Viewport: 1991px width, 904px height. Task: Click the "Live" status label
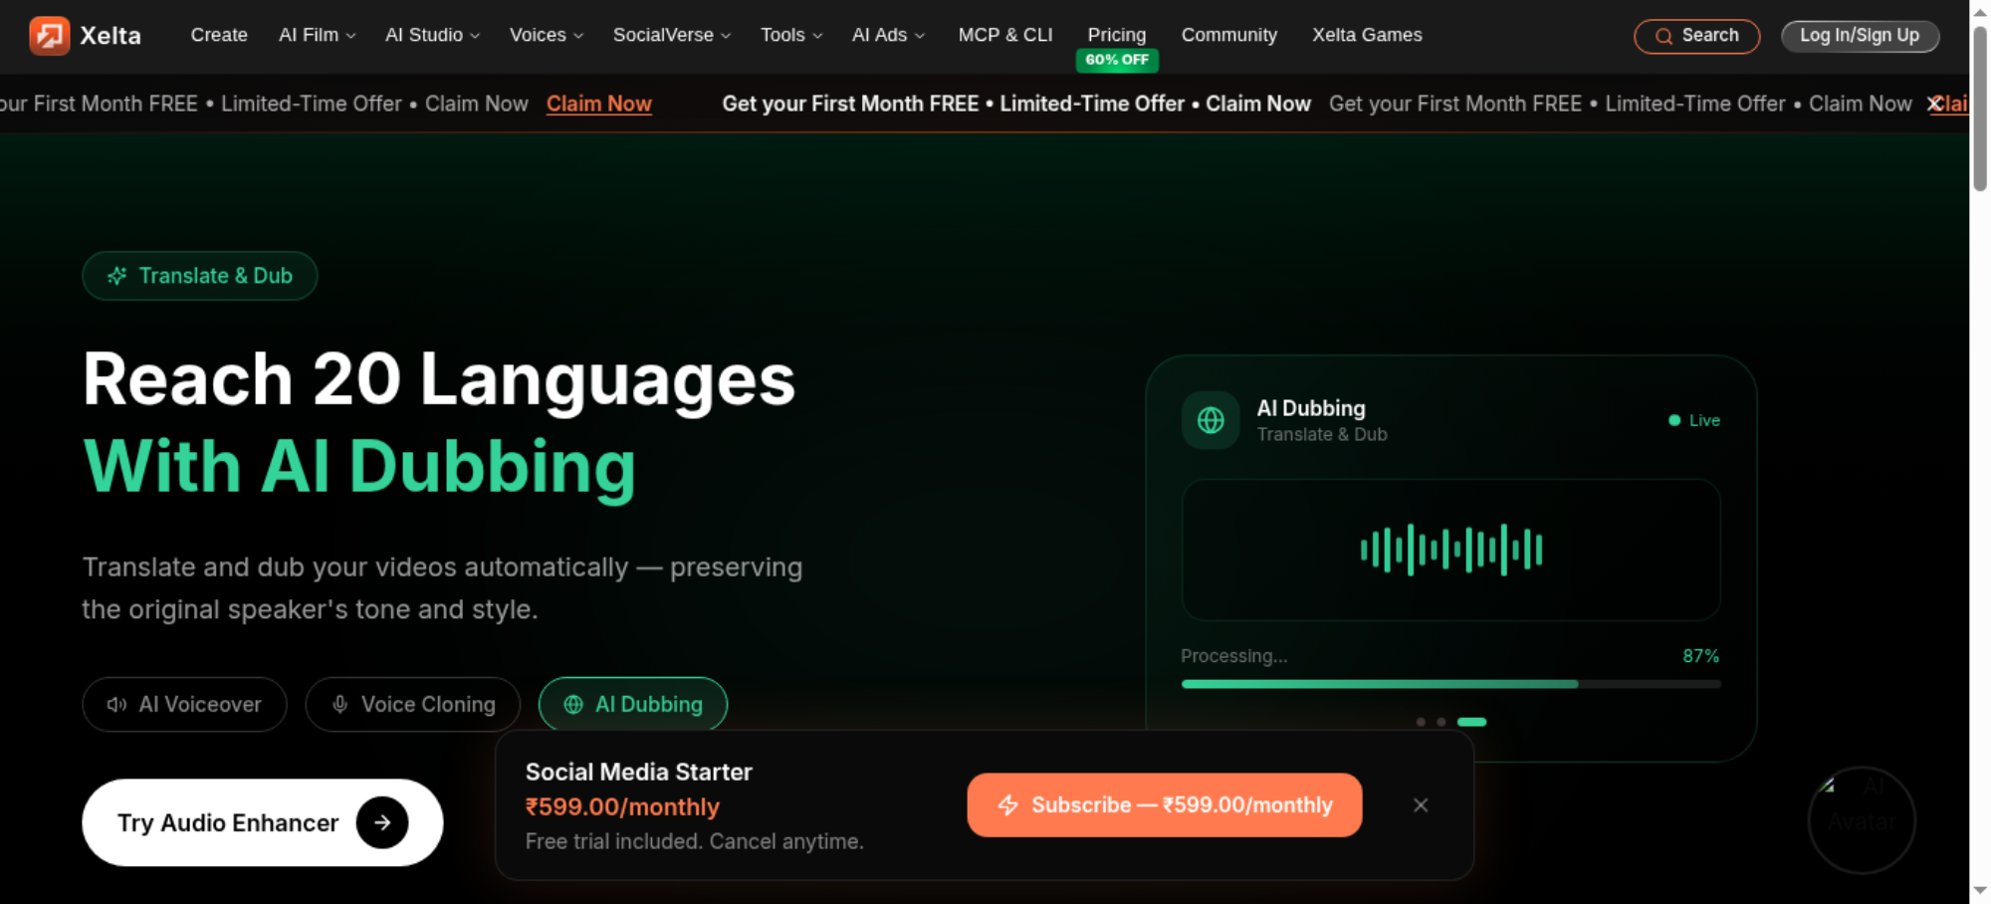click(x=1704, y=420)
